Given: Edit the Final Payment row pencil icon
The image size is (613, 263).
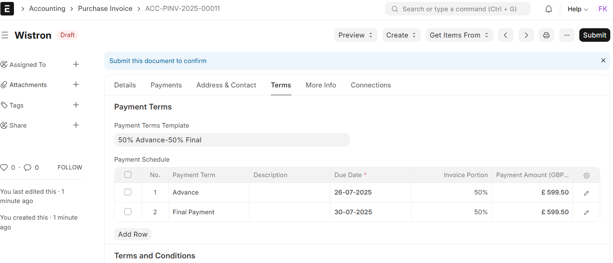Looking at the screenshot, I should 586,212.
